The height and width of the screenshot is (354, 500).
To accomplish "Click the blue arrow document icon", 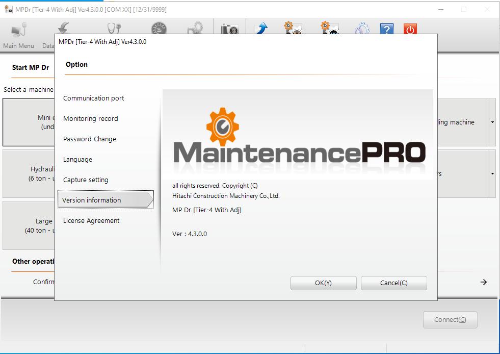I will (262, 28).
